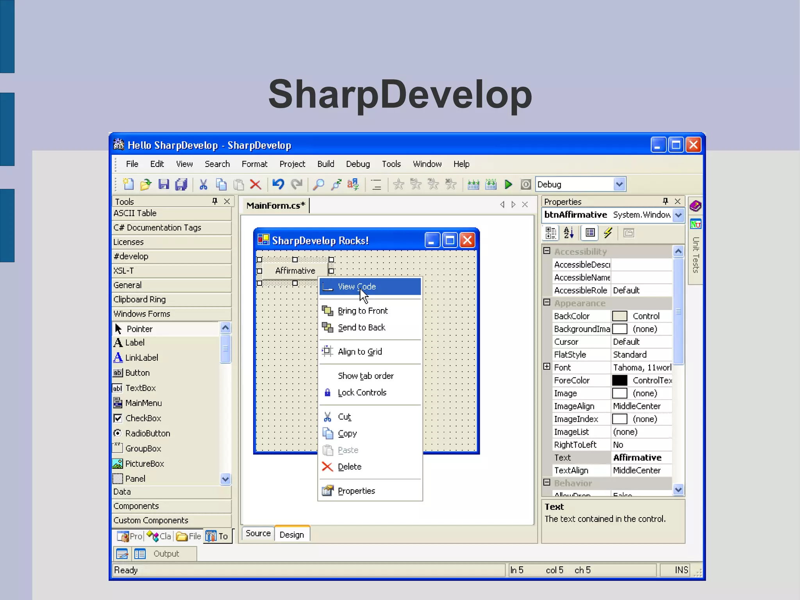Click the Replace toolbar icon
This screenshot has width=800, height=600.
pyautogui.click(x=353, y=184)
